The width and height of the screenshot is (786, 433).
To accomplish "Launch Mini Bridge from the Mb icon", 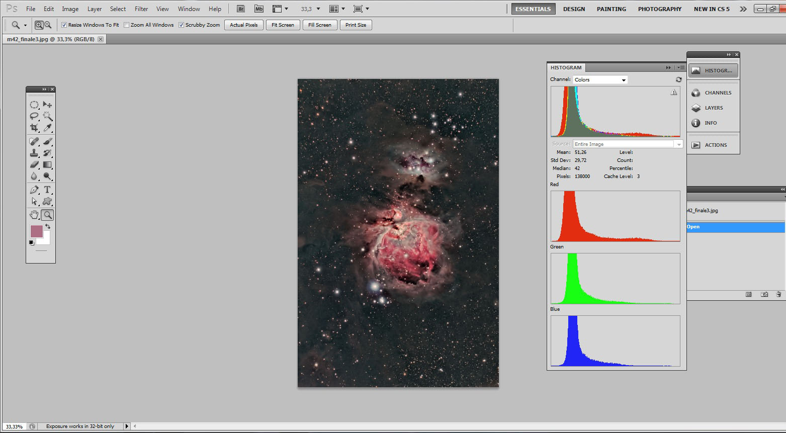I will (x=258, y=9).
